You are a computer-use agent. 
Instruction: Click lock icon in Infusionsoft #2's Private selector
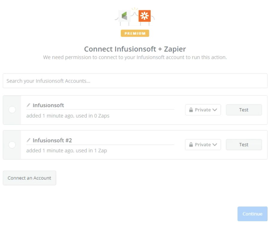pyautogui.click(x=191, y=145)
